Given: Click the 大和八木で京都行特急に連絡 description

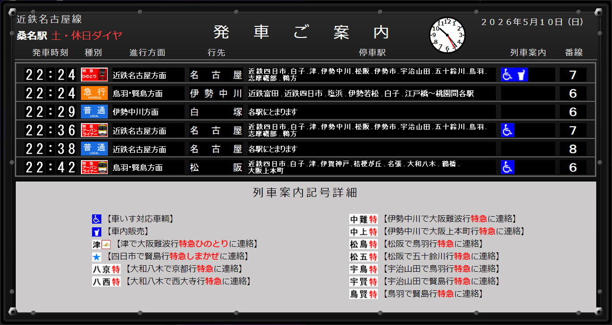Looking at the screenshot, I should pos(183,269).
